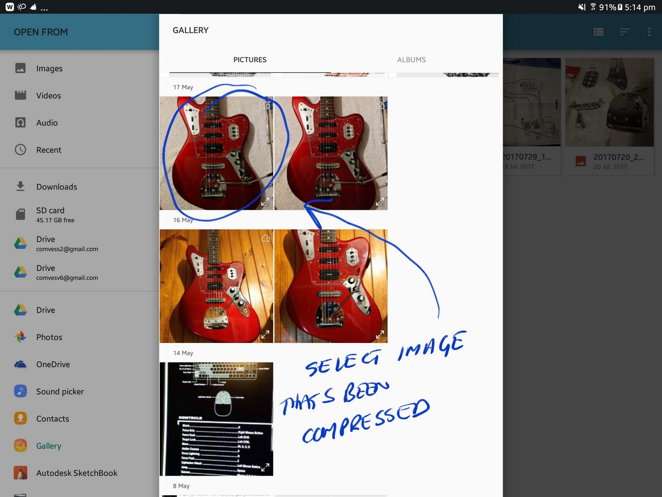Choose OneDrive as source

53,364
